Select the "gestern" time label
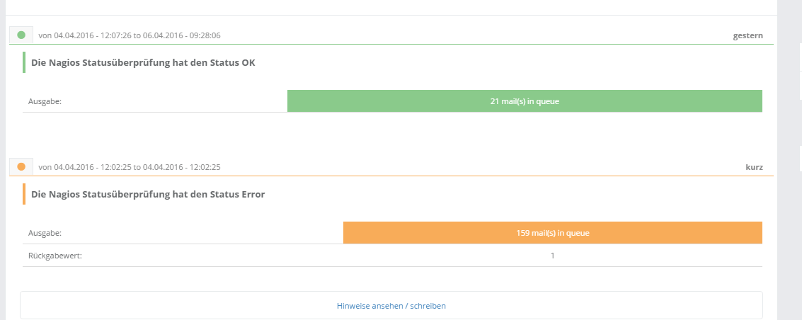Screen dimensions: 802x320 747,35
